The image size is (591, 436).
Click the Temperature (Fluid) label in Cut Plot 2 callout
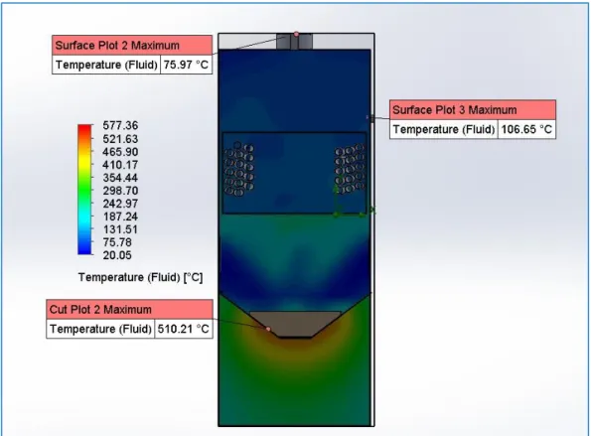point(100,329)
